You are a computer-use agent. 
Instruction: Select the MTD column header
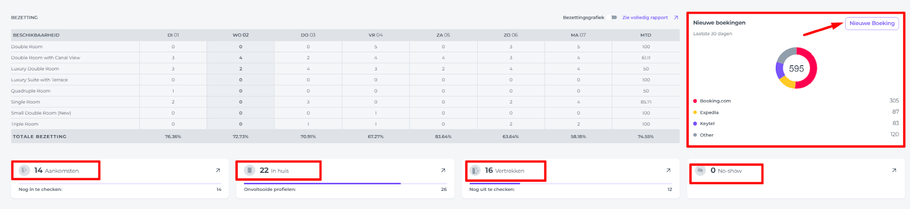(646, 35)
